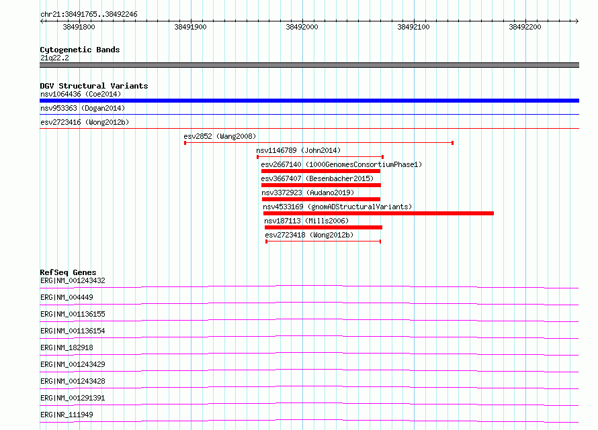Viewport: 598px width, 430px height.
Task: Click ruler position 38491800
Action: coord(79,27)
